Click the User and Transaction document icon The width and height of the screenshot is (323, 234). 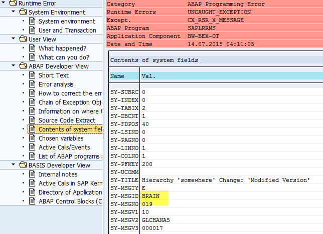point(32,30)
